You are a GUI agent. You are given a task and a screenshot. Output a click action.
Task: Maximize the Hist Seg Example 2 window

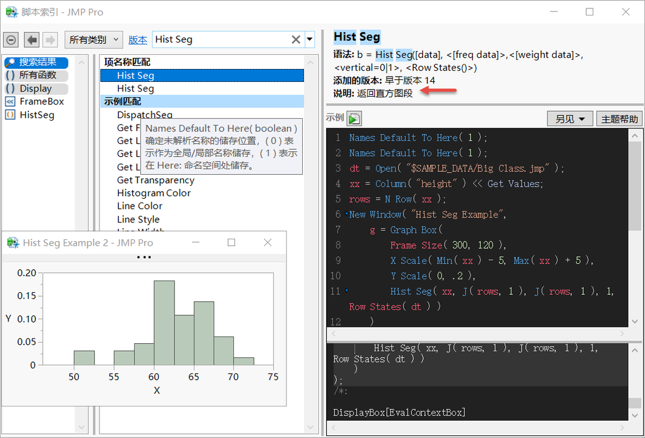[232, 243]
